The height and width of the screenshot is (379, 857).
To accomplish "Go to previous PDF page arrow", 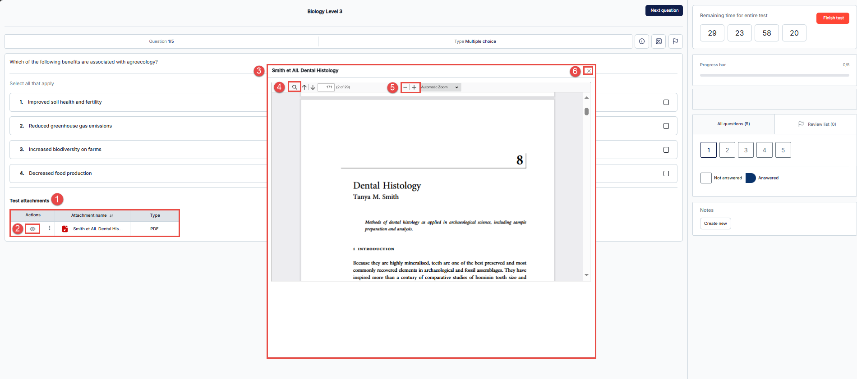I will 304,87.
